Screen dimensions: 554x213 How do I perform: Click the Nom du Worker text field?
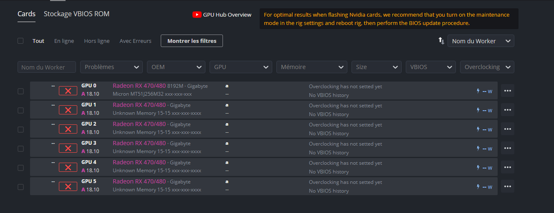47,67
